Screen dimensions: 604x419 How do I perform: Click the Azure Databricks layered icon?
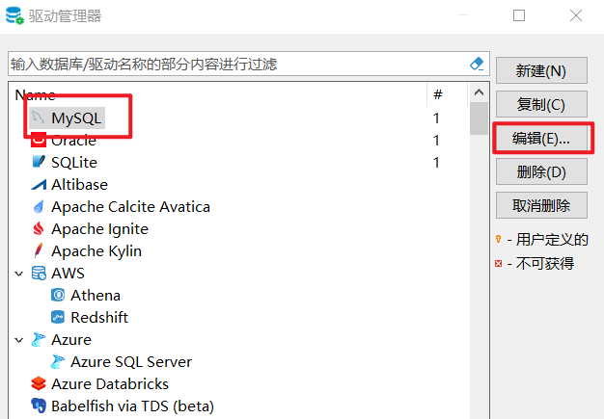coord(39,383)
